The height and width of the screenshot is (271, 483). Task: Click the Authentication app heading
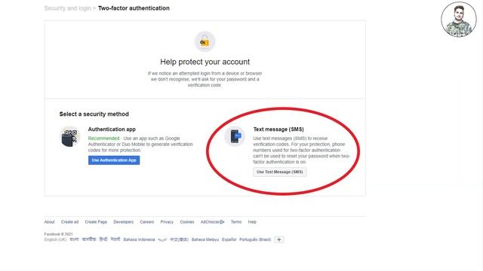click(112, 129)
